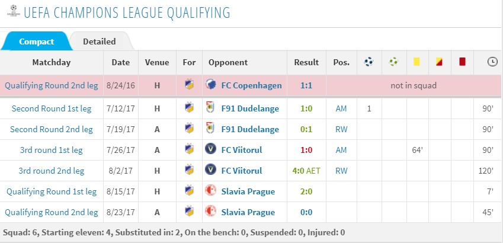503x243 pixels.
Task: Click the FC Viitorul crest on the 7/26/17 row
Action: 209,149
